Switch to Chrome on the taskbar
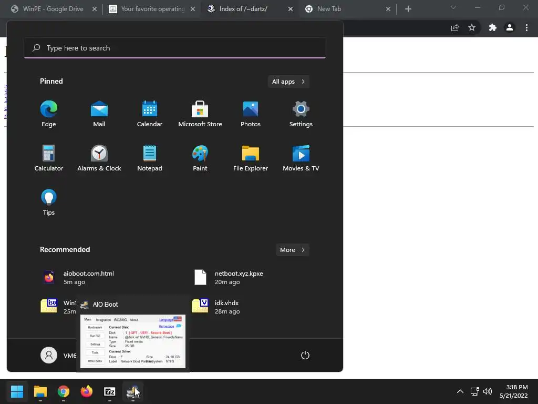Image resolution: width=538 pixels, height=404 pixels. pyautogui.click(x=64, y=391)
